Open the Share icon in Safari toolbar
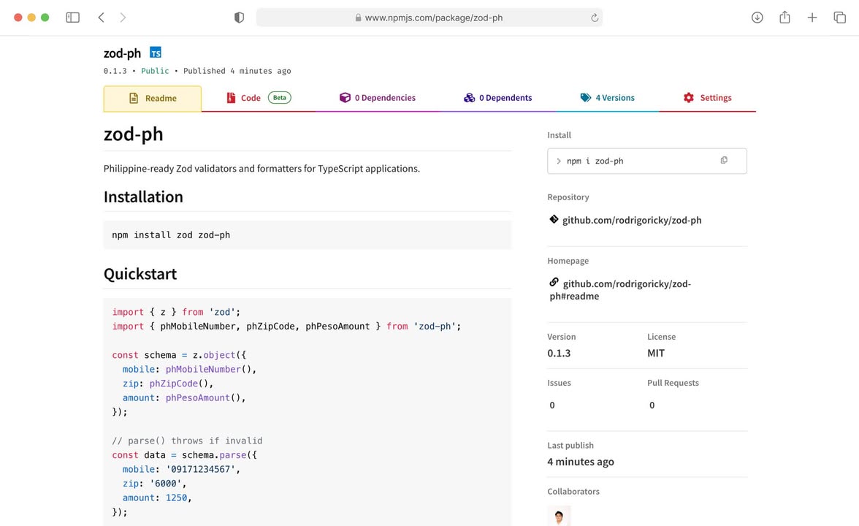Image resolution: width=859 pixels, height=526 pixels. [x=784, y=17]
